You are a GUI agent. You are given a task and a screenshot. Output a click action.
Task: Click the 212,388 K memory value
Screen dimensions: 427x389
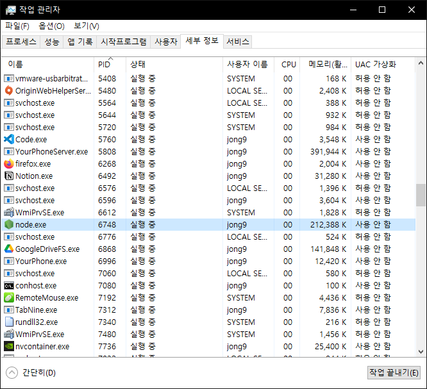tap(328, 224)
